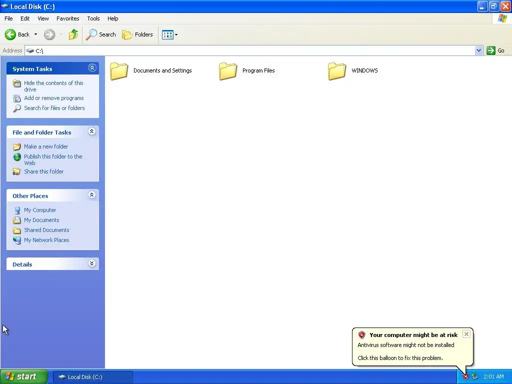512x384 pixels.
Task: Click the Views grid icon
Action: (x=167, y=34)
